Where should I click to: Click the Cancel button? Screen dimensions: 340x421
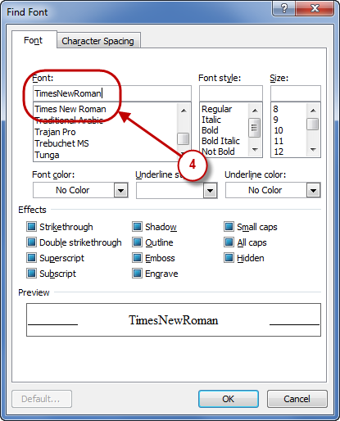pos(297,399)
